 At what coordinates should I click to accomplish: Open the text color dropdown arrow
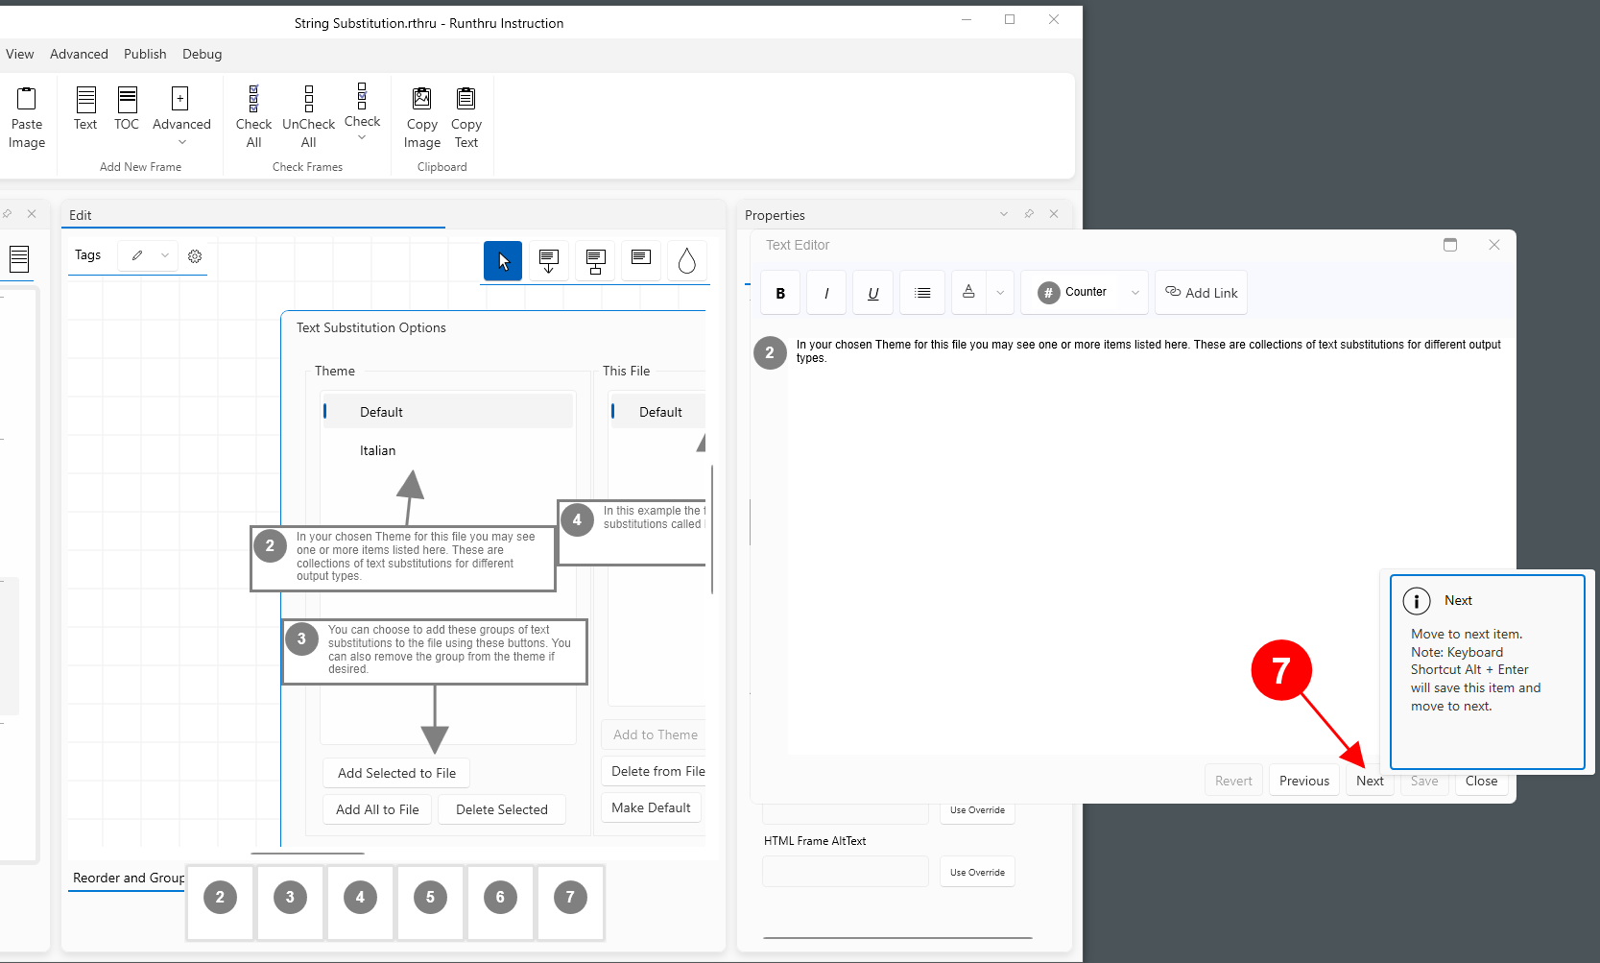(1000, 293)
